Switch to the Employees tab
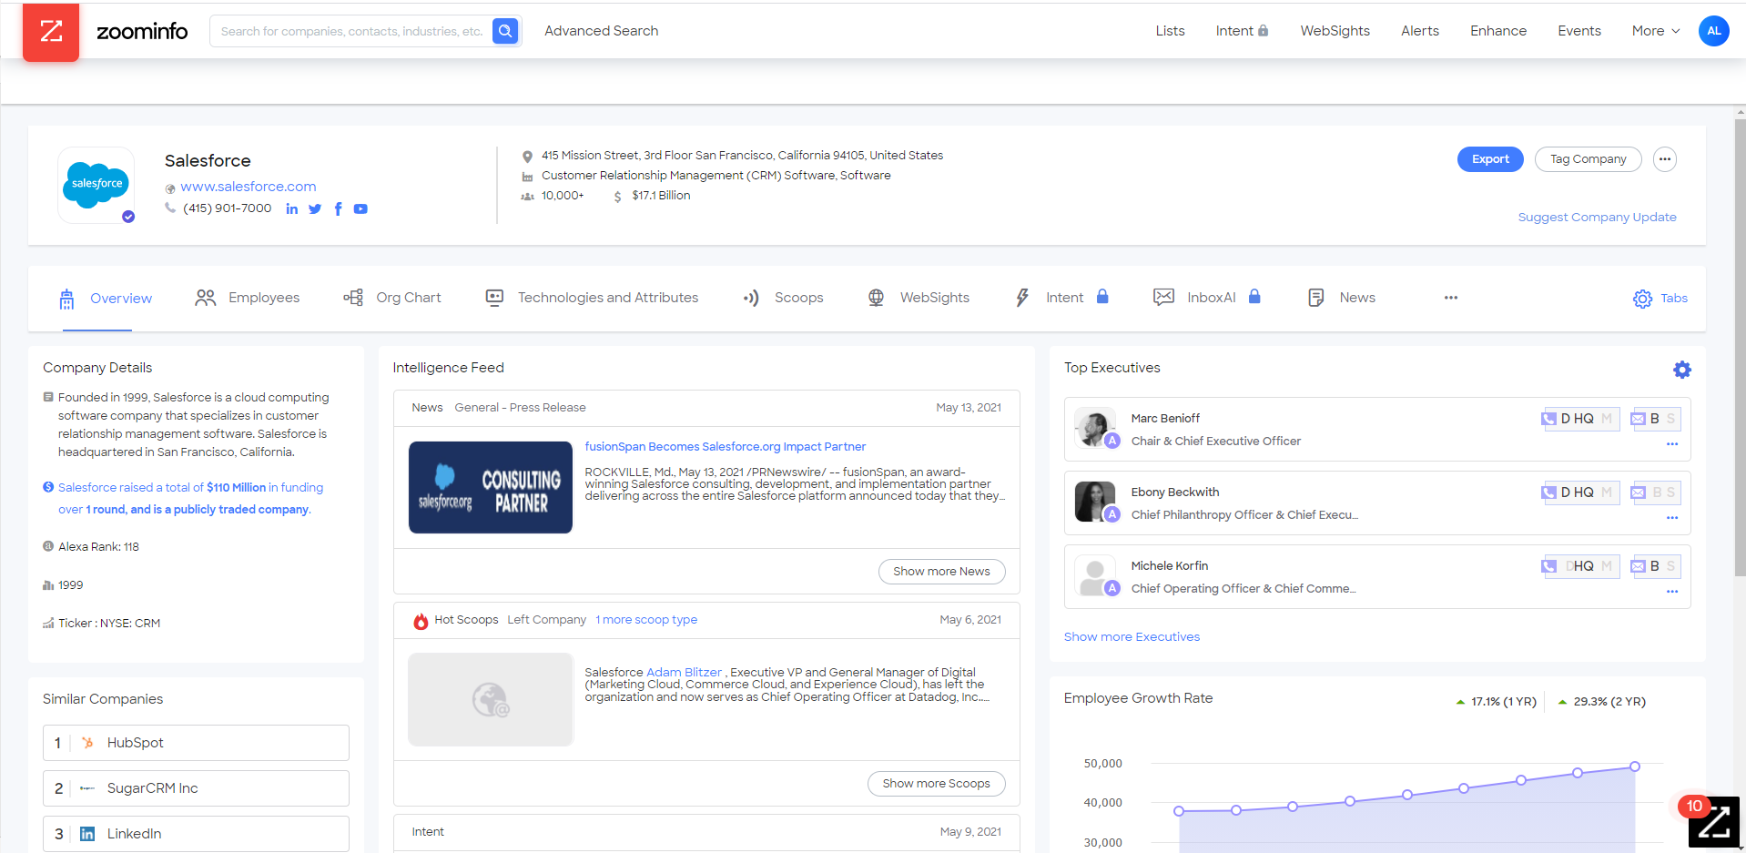Image resolution: width=1746 pixels, height=853 pixels. [248, 298]
